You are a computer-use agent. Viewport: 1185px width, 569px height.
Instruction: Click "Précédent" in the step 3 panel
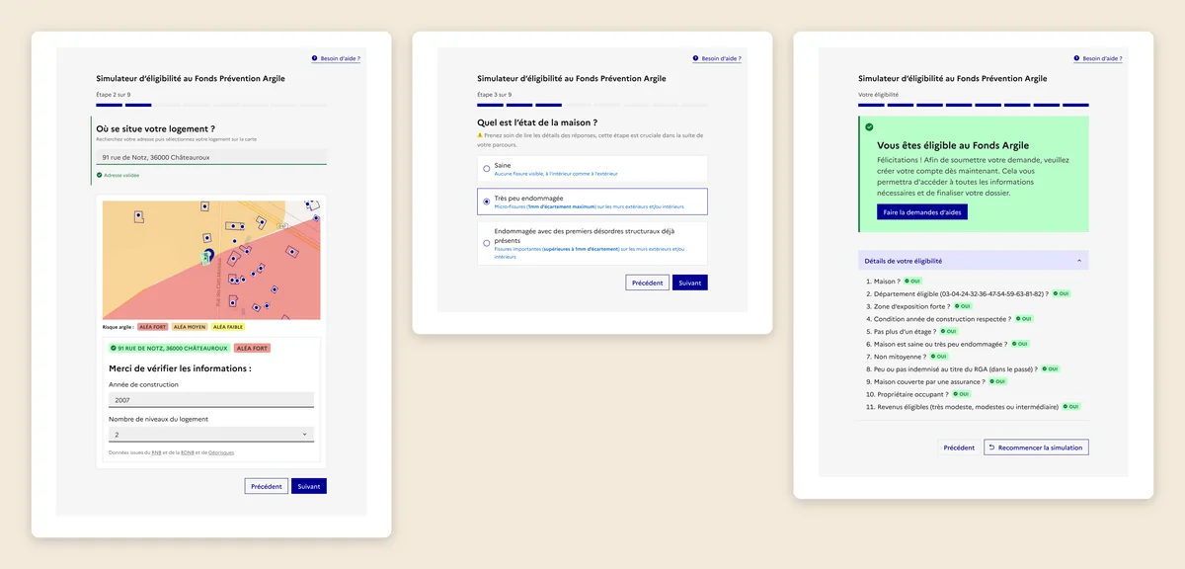(648, 283)
